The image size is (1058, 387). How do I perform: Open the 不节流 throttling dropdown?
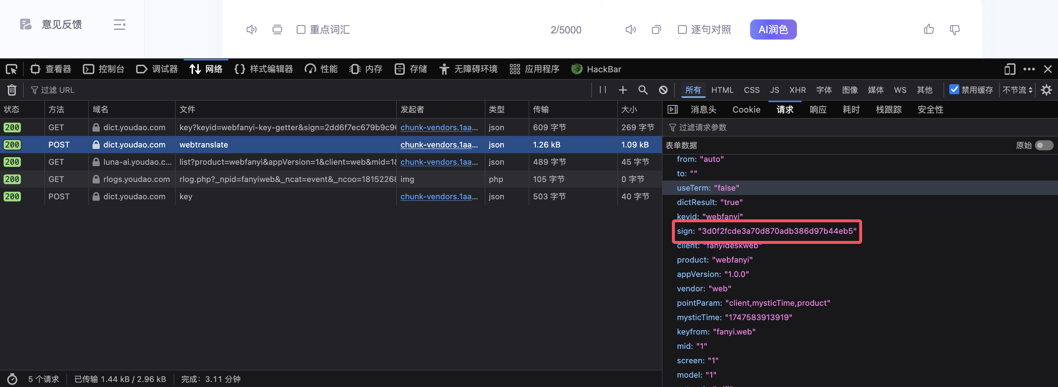pyautogui.click(x=1017, y=90)
